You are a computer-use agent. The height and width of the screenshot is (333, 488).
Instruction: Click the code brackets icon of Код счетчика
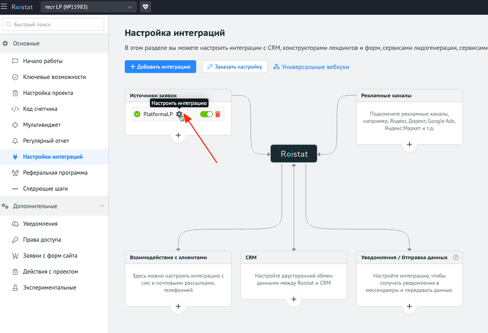15,109
